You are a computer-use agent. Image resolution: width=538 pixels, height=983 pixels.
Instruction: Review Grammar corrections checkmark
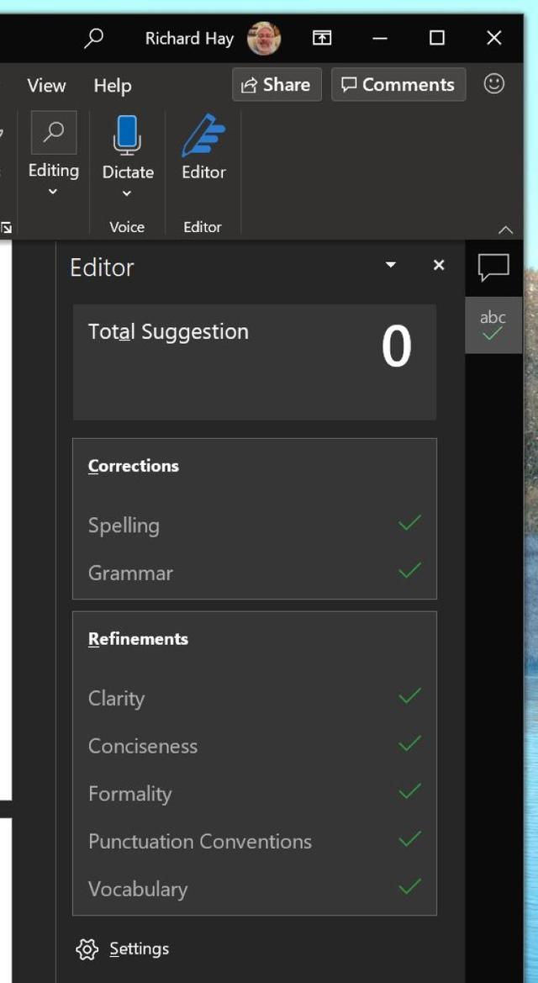click(409, 570)
